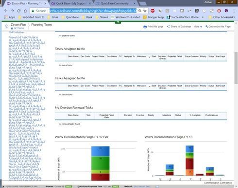Reload the page with refresh icon
238x188 pixels.
click(x=19, y=11)
